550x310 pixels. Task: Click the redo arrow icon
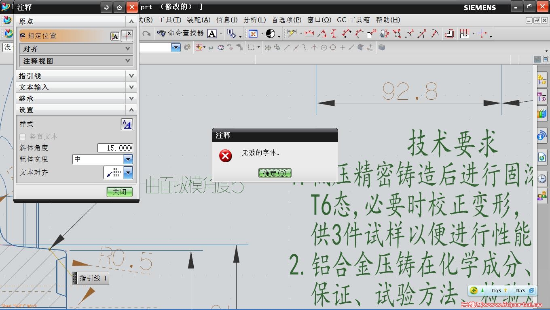point(146,34)
